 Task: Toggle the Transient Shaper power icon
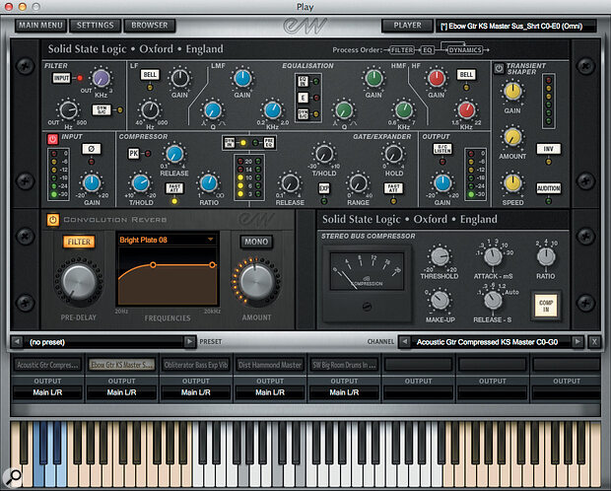click(x=499, y=69)
